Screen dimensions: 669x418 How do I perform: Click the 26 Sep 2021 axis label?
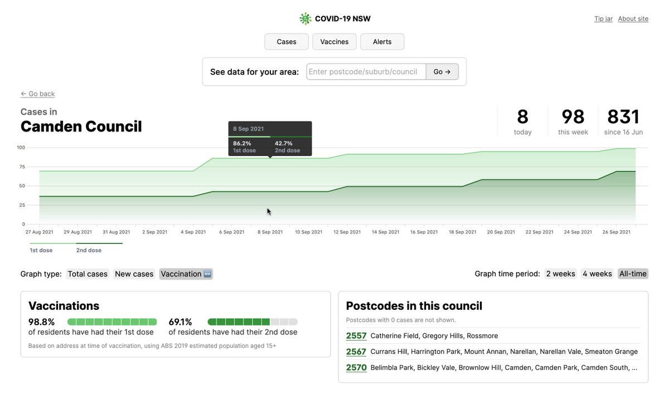[x=616, y=232]
